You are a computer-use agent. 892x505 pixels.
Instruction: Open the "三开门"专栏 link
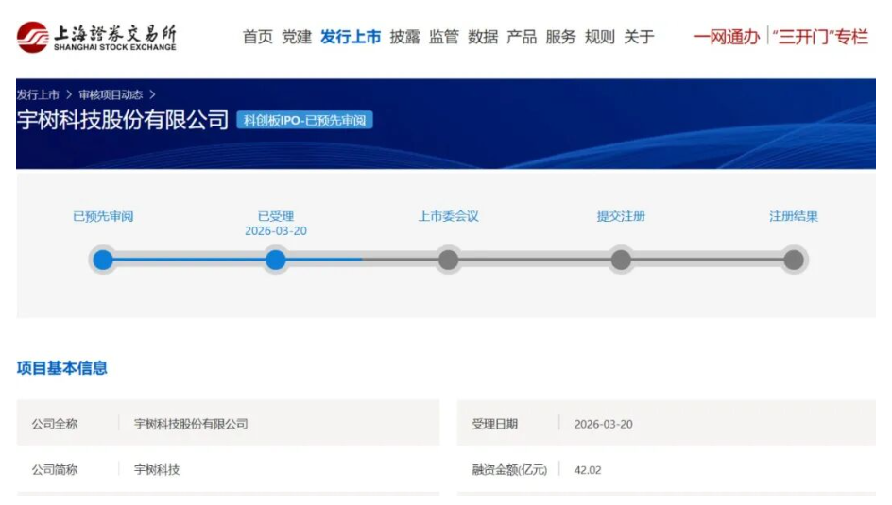pyautogui.click(x=820, y=37)
